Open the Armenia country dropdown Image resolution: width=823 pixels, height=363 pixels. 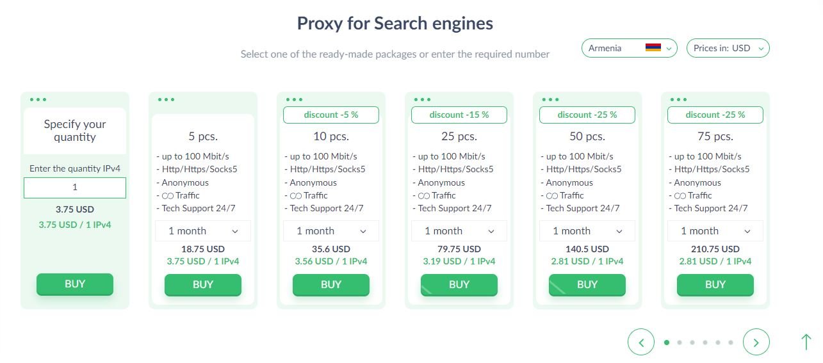(629, 48)
